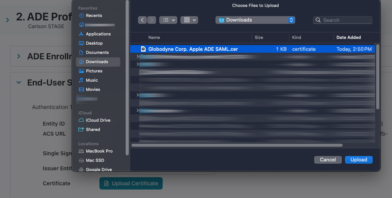Click the magnifying glass search icon
This screenshot has height=198, width=392.
pyautogui.click(x=318, y=20)
